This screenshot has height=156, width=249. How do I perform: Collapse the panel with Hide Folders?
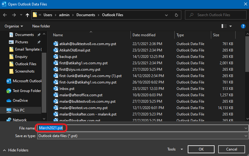point(16,150)
